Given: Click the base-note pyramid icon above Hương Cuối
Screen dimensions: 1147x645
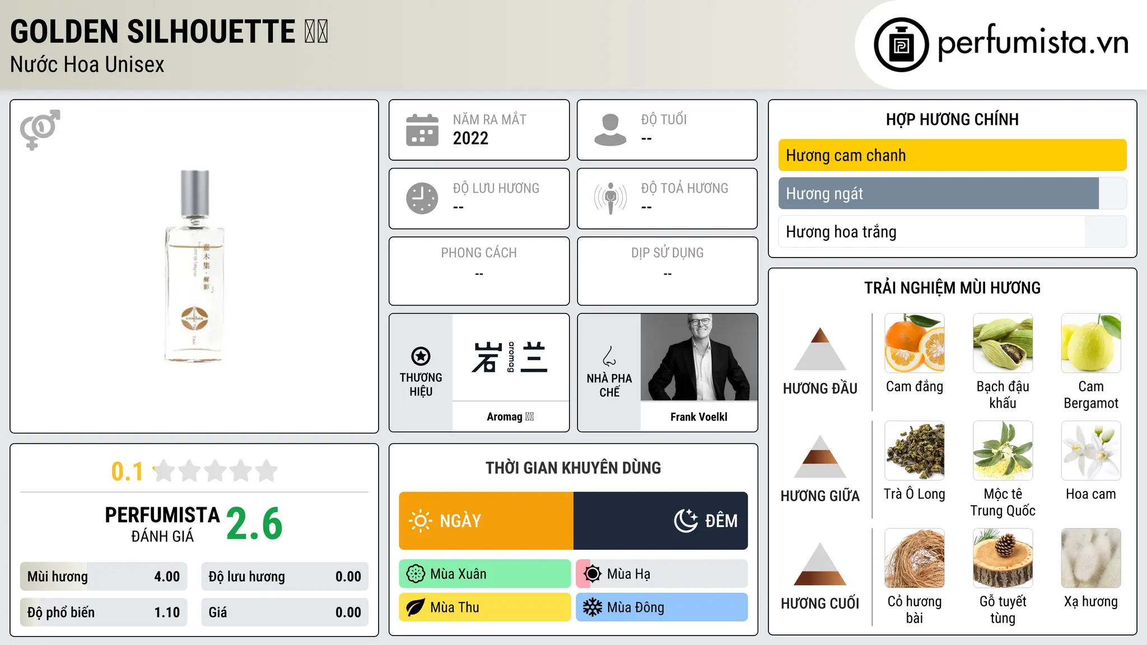Looking at the screenshot, I should (820, 564).
